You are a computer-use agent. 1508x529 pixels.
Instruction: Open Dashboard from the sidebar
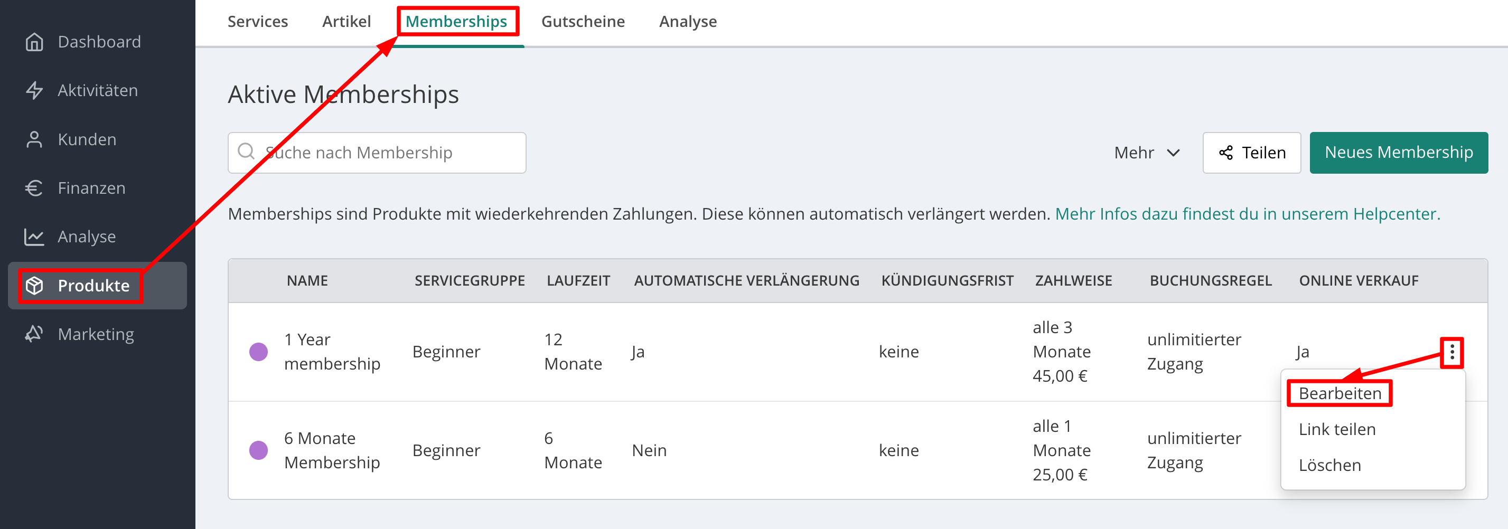click(x=97, y=42)
